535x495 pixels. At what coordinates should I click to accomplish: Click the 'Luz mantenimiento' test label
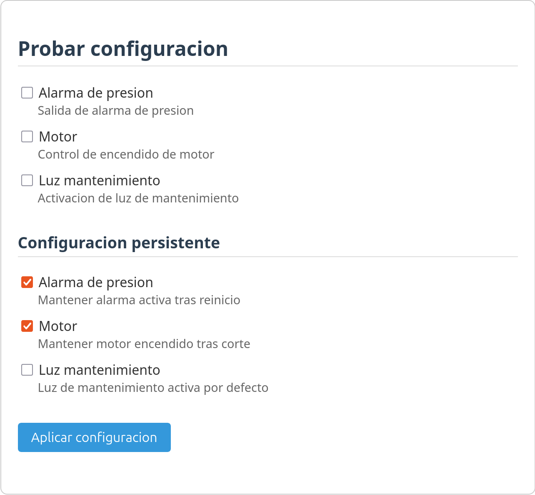coord(99,180)
